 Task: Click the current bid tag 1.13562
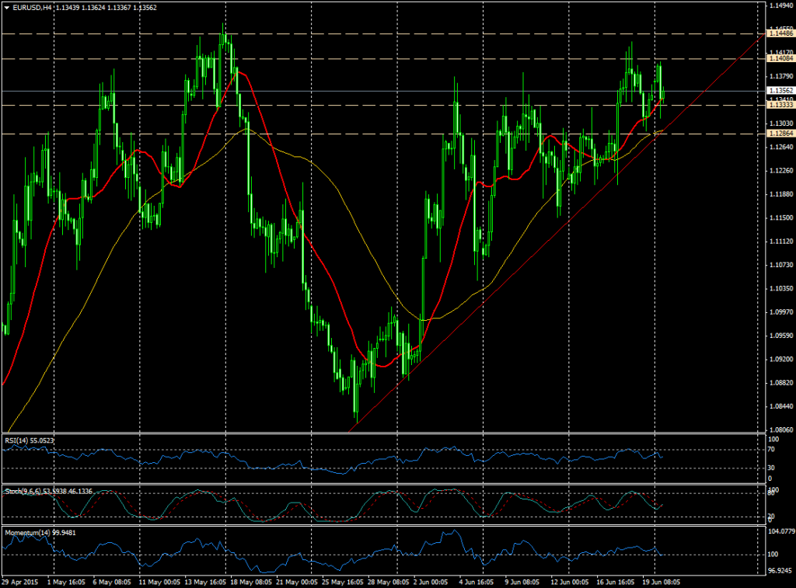[x=776, y=90]
